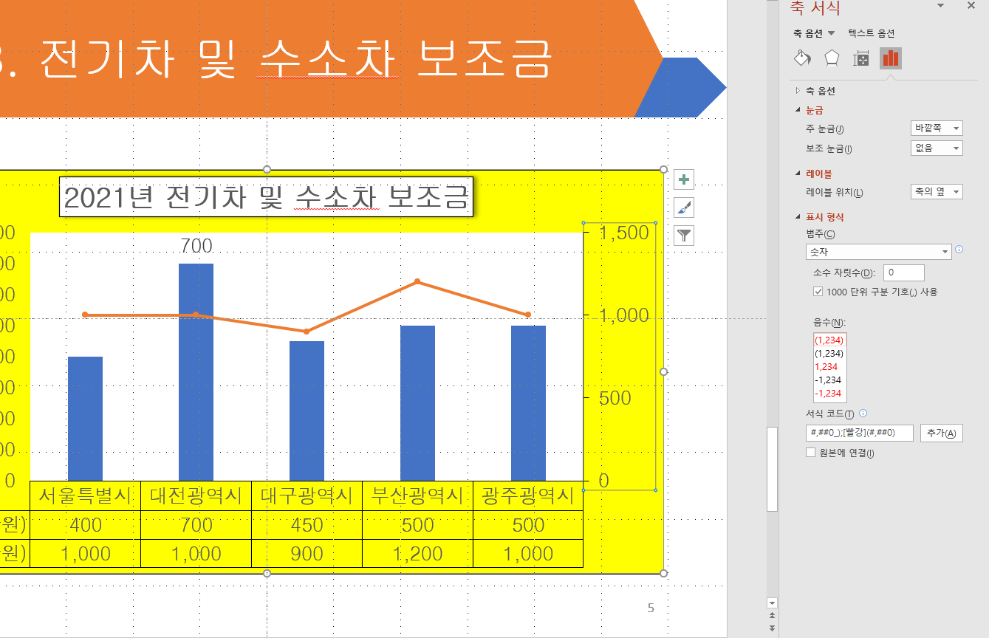Select the Axis Options bar-chart icon

(890, 58)
